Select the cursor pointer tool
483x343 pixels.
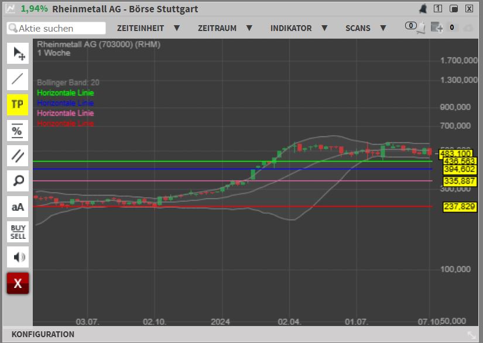pos(18,54)
